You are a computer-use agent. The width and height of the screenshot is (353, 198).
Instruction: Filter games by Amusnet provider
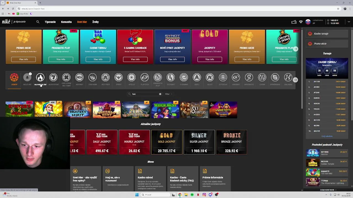click(236, 79)
